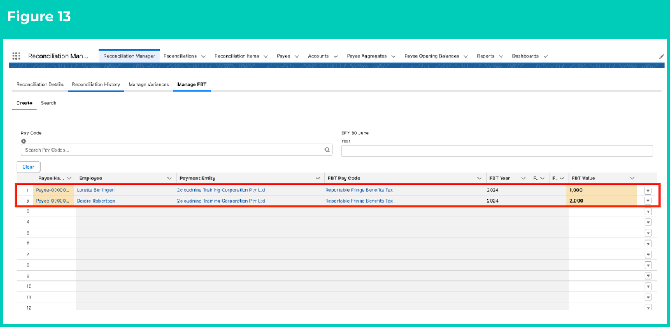This screenshot has width=670, height=327.
Task: Click the EFY 30 June Year field
Action: point(497,151)
